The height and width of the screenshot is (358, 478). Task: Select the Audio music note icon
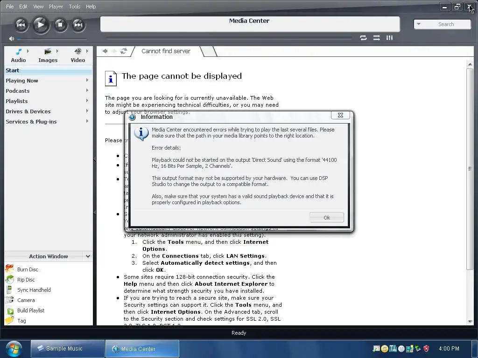tap(19, 51)
